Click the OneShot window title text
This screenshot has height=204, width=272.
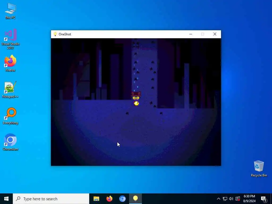tap(65, 34)
